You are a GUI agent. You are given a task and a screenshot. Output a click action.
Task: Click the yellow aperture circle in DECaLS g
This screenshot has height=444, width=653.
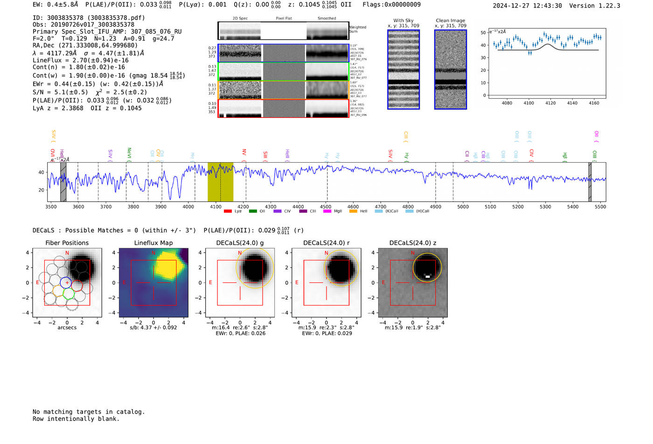pyautogui.click(x=255, y=269)
